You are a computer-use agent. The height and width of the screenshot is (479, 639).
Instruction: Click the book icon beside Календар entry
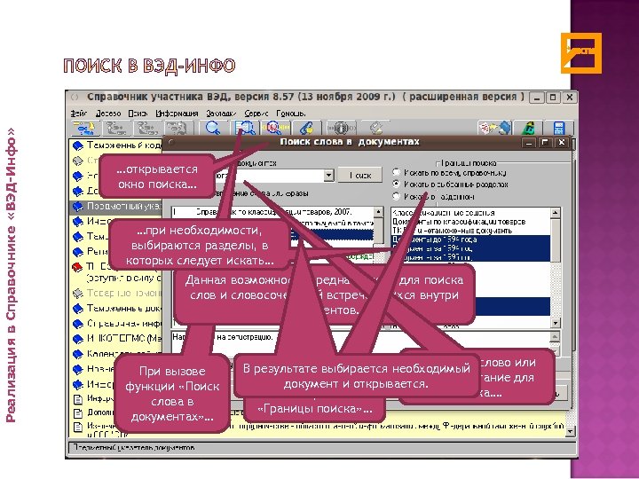click(x=77, y=354)
